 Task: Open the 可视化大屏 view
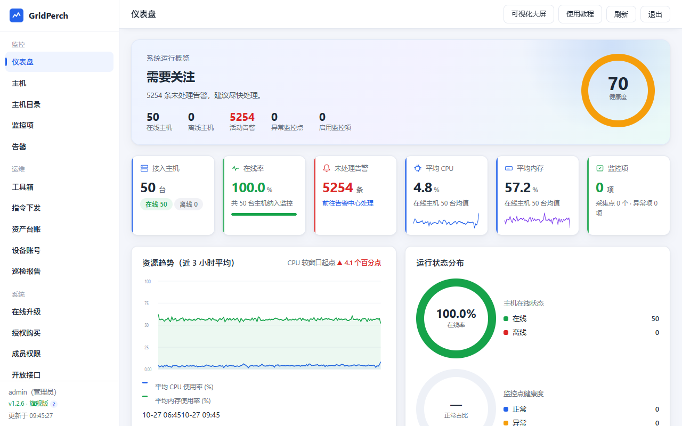pos(529,14)
